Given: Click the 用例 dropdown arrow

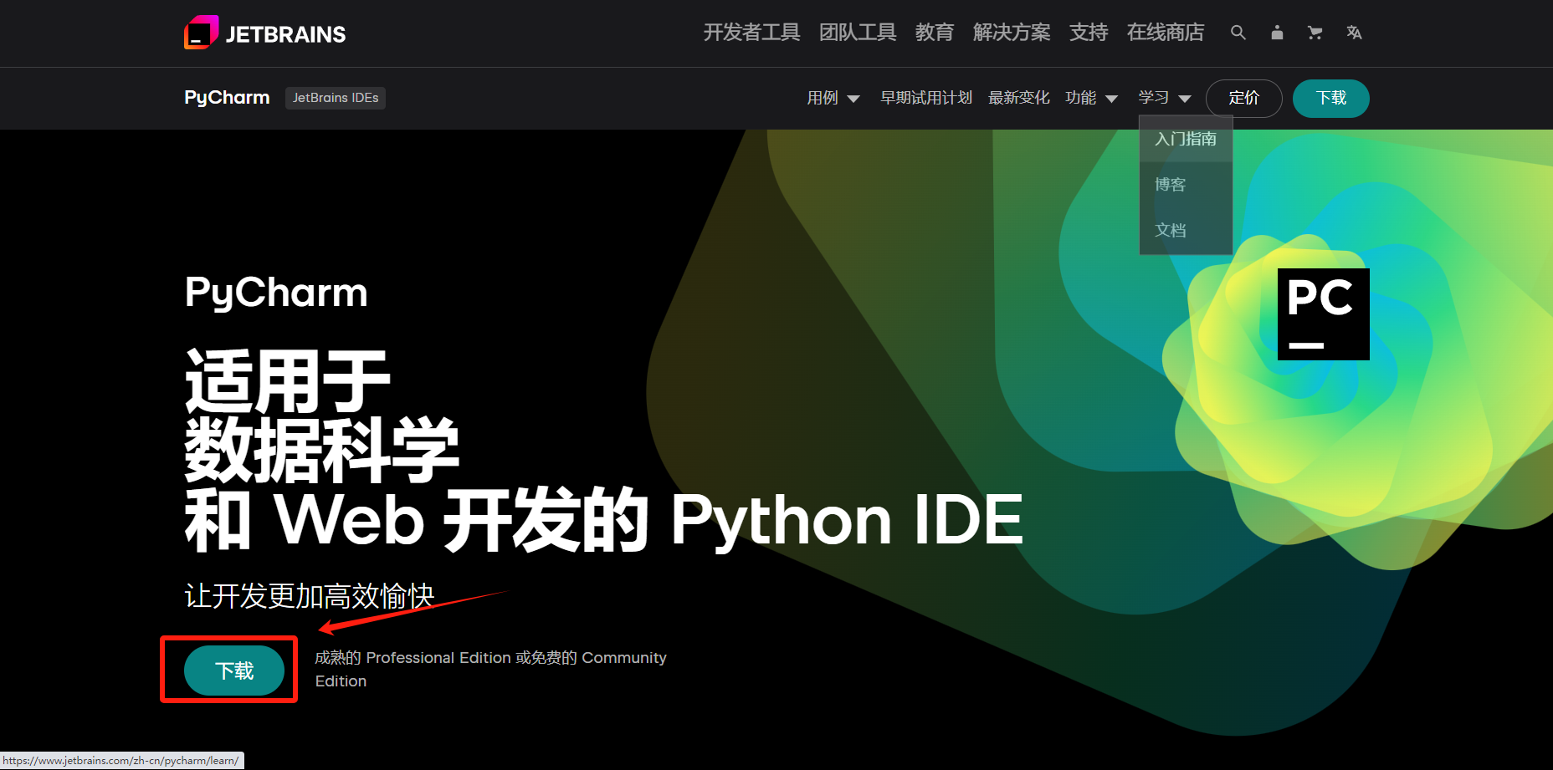Looking at the screenshot, I should (x=853, y=99).
